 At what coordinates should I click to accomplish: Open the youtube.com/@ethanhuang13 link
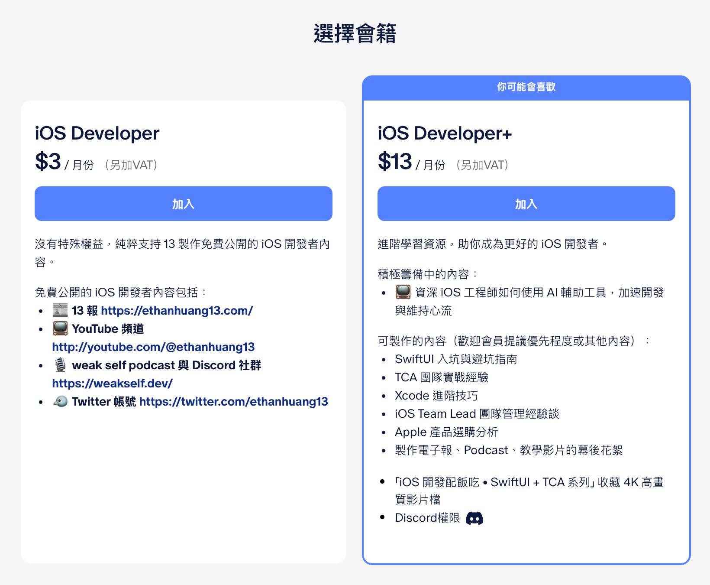point(153,347)
